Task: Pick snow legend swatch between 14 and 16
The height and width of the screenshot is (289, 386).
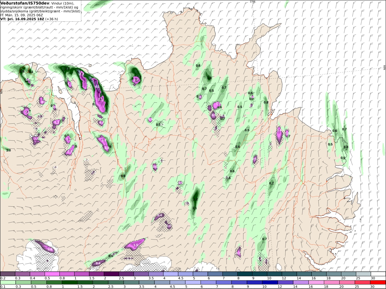Action: click(x=304, y=274)
